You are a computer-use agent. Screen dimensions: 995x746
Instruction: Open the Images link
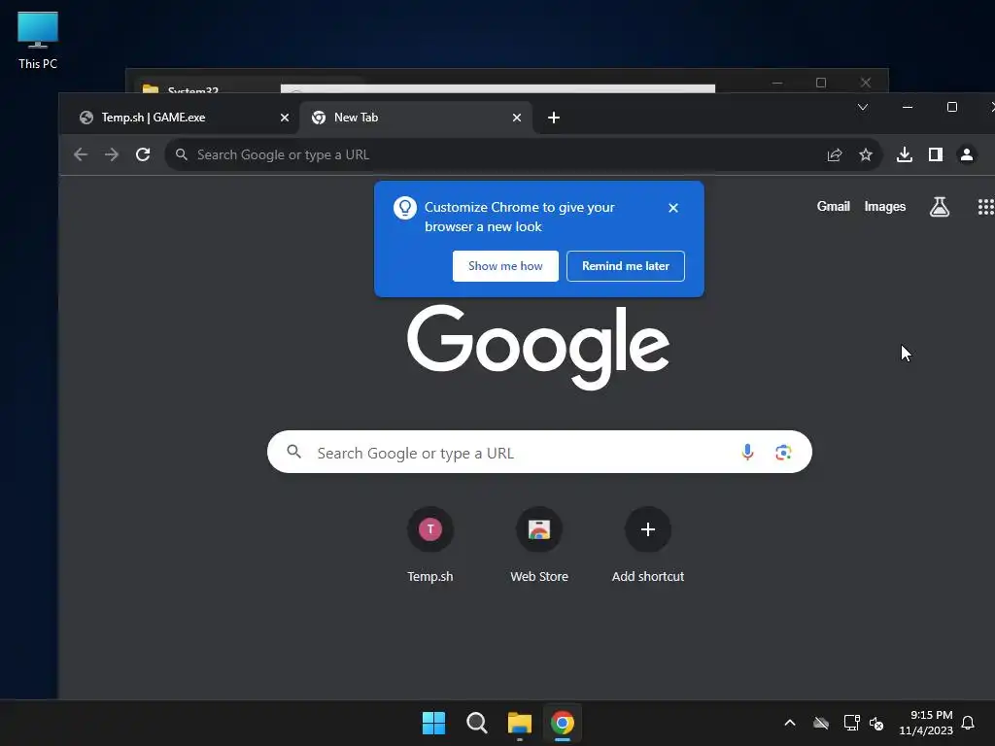(x=884, y=206)
